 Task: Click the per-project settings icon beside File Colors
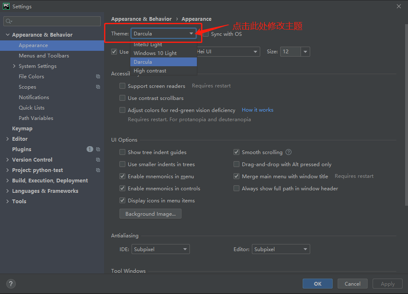[x=98, y=77]
